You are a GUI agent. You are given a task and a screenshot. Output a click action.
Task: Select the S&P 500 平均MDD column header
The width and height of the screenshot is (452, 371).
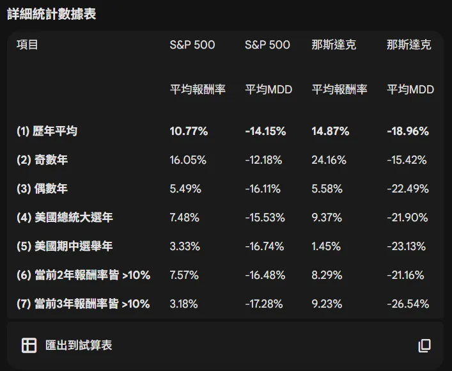coord(268,67)
